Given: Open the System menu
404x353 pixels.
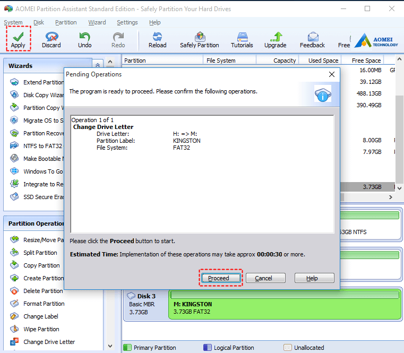Looking at the screenshot, I should point(13,22).
